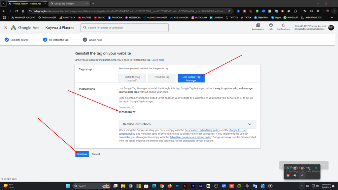Screen dimensions: 338x190
Task: Launch Photoshop from the taskbar
Action: pyautogui.click(x=177, y=186)
